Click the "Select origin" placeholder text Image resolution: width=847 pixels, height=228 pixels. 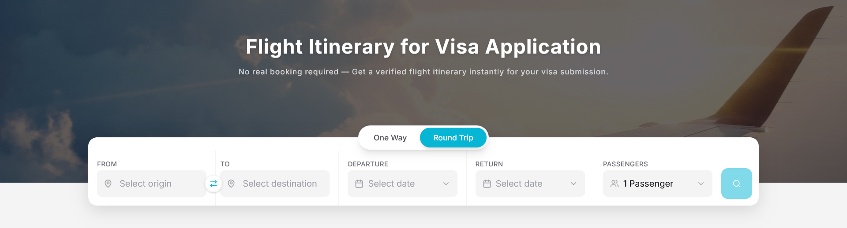tap(146, 184)
